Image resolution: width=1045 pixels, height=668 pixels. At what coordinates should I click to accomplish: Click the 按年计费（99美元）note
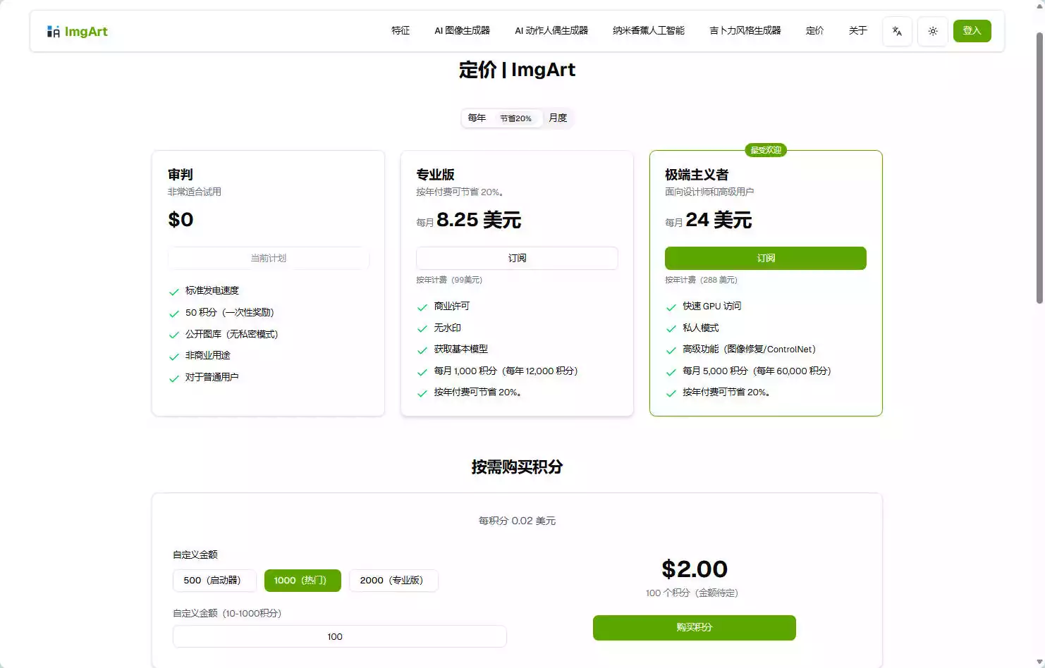click(449, 280)
